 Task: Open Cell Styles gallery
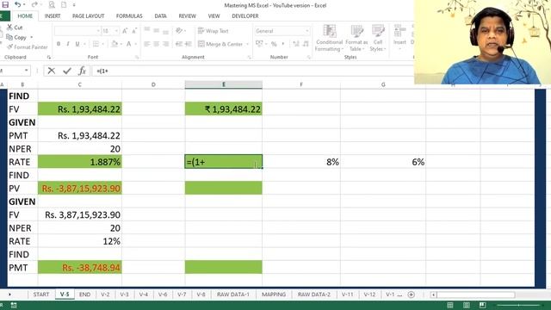[378, 38]
